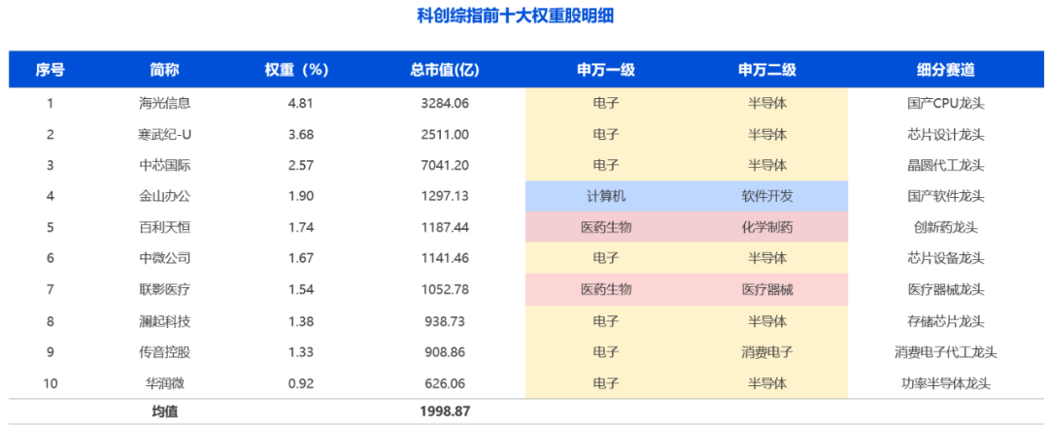
Task: Click the 总市值(亿) column header
Action: (445, 70)
